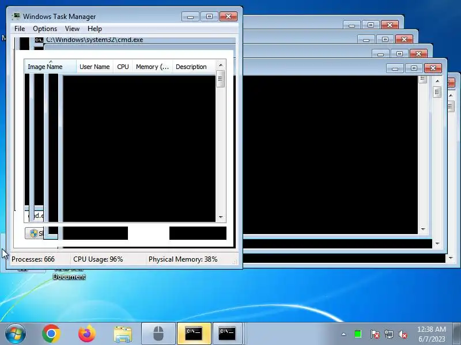Maximize the Windows Task Manager window
Screen dimensions: 461x345
click(209, 17)
